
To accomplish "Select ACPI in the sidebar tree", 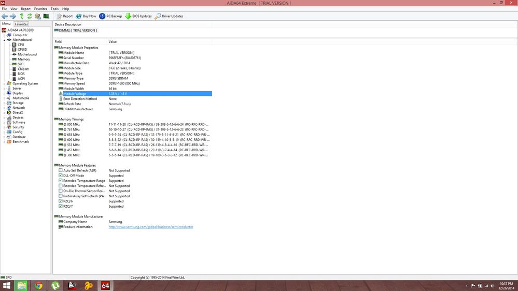I will pos(21,79).
